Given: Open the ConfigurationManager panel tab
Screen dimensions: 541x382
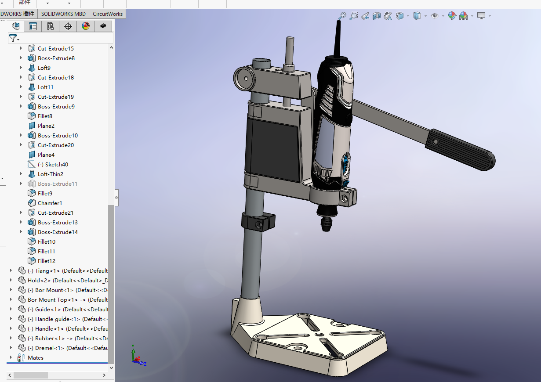Looking at the screenshot, I should point(51,26).
